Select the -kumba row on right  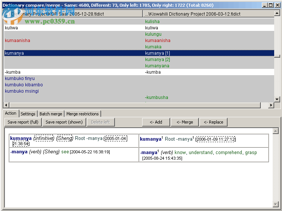click(153, 72)
